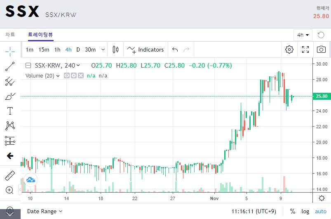Select the pitchfork drawing tool

(x=10, y=81)
